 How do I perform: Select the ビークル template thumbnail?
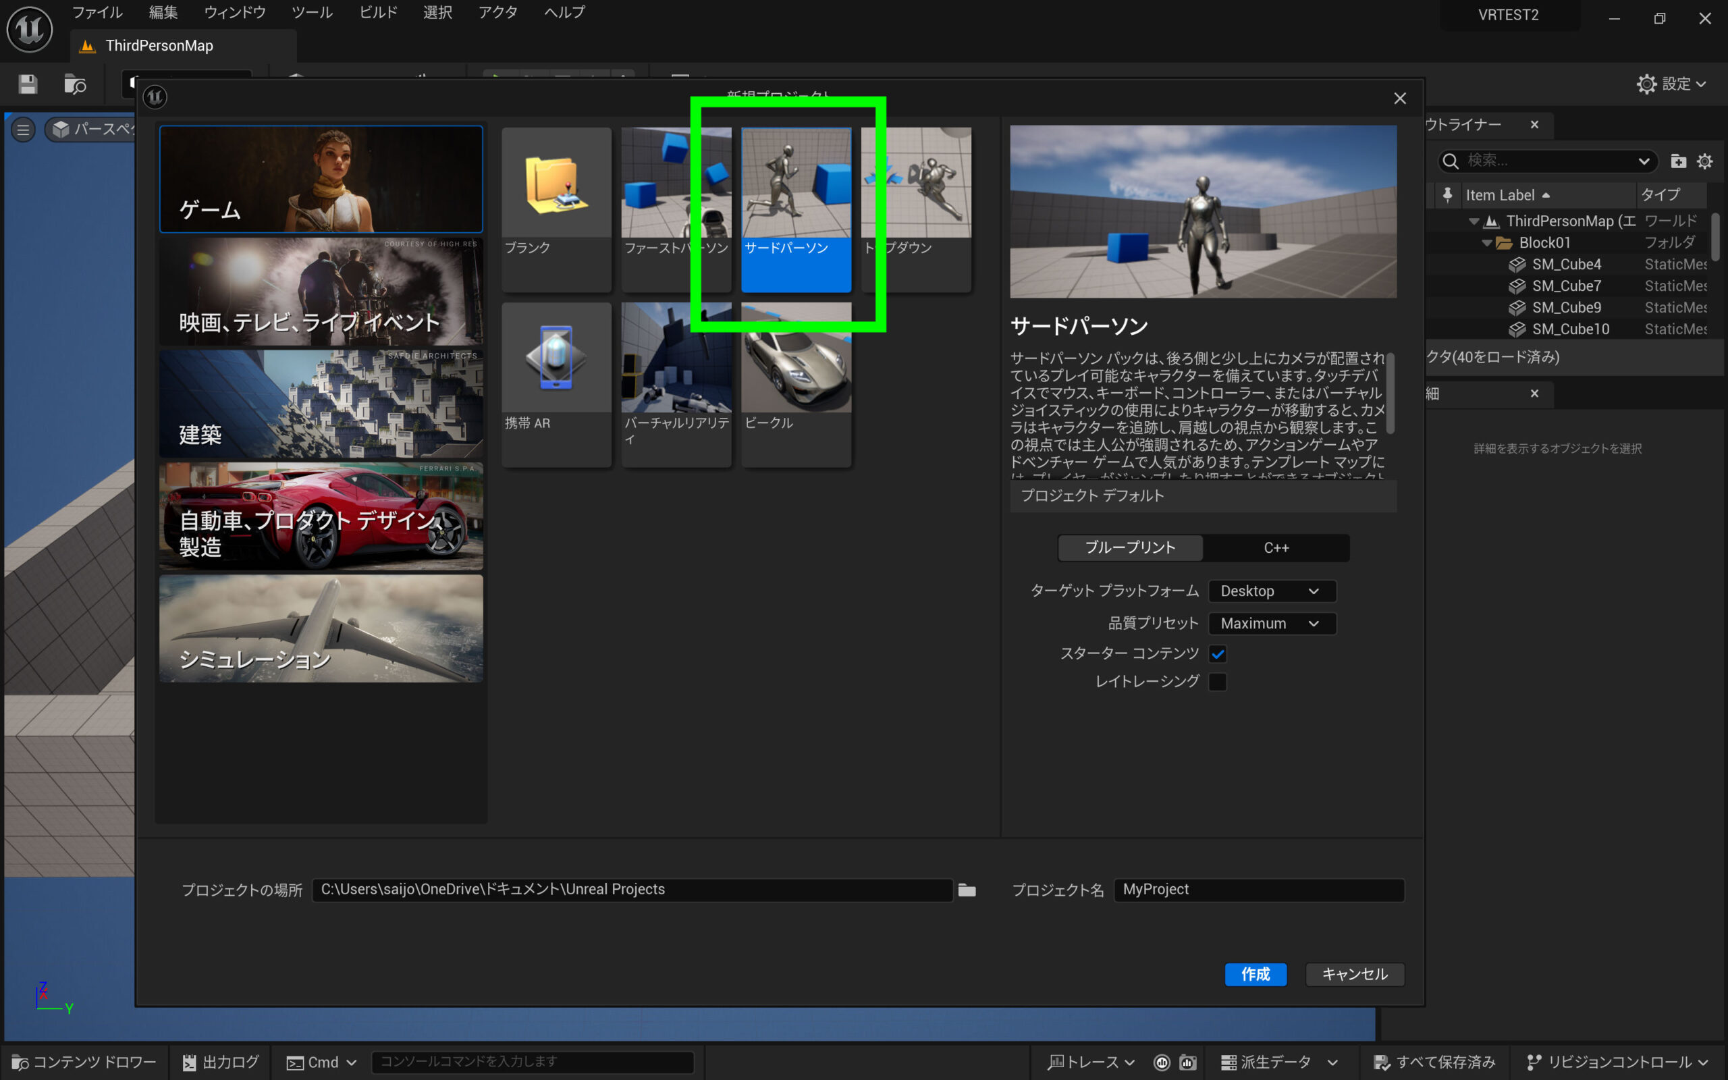(x=795, y=375)
